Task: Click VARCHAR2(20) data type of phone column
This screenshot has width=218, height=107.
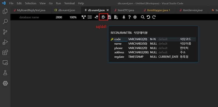Action: coord(138,48)
